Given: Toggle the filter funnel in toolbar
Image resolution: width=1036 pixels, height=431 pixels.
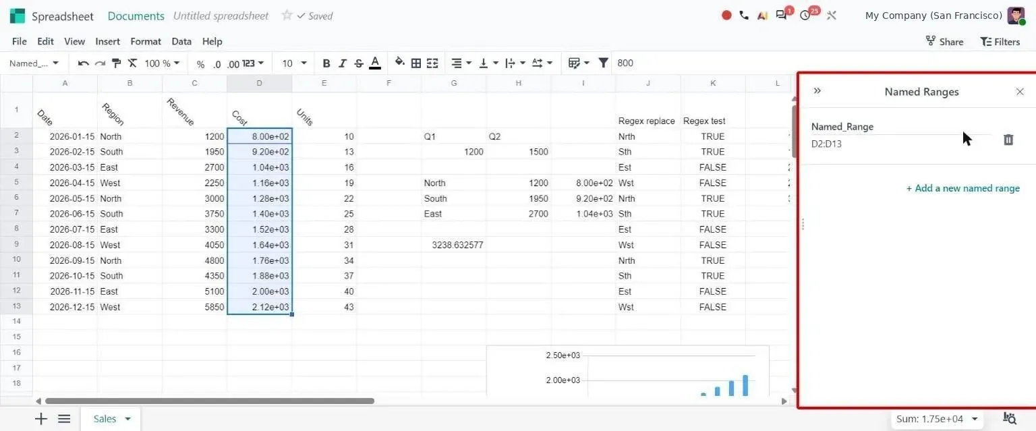Looking at the screenshot, I should [x=604, y=63].
